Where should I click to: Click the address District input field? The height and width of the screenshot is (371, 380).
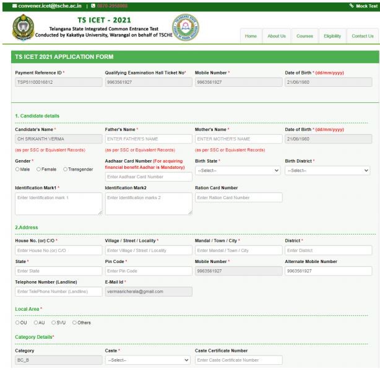[x=329, y=250]
